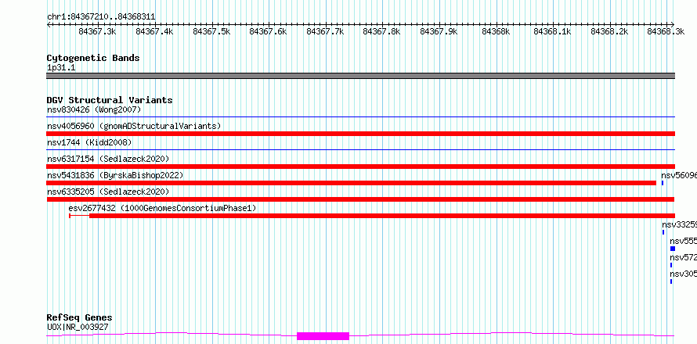Click the truncated nsv572 variant label

point(683,257)
